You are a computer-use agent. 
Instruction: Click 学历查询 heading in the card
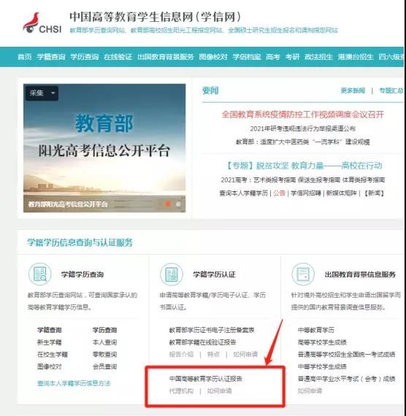104,330
